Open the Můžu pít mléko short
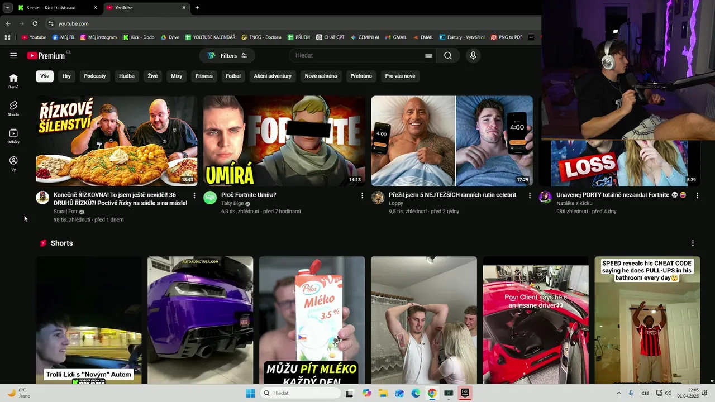Image resolution: width=715 pixels, height=402 pixels. (312, 320)
